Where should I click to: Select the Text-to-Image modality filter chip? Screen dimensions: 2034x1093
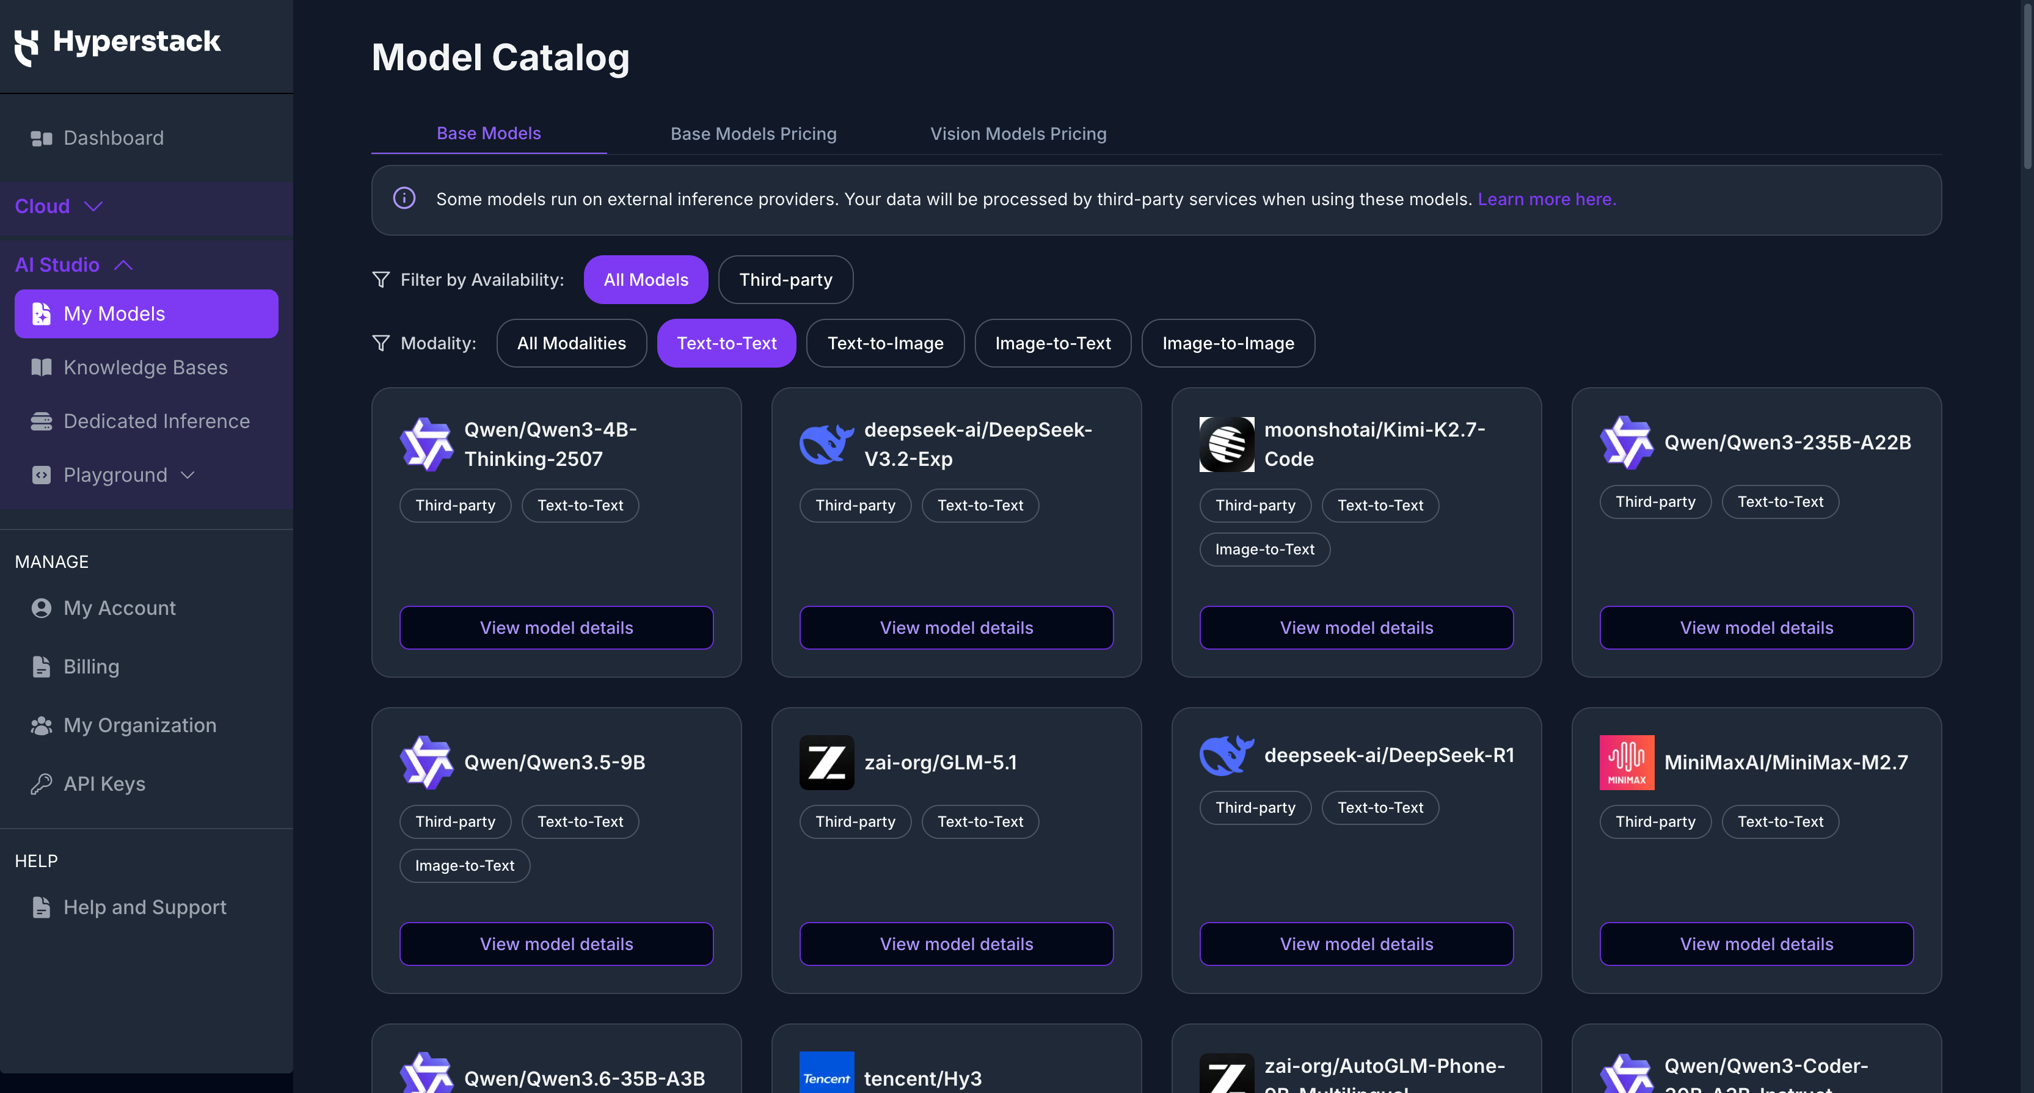(x=885, y=343)
